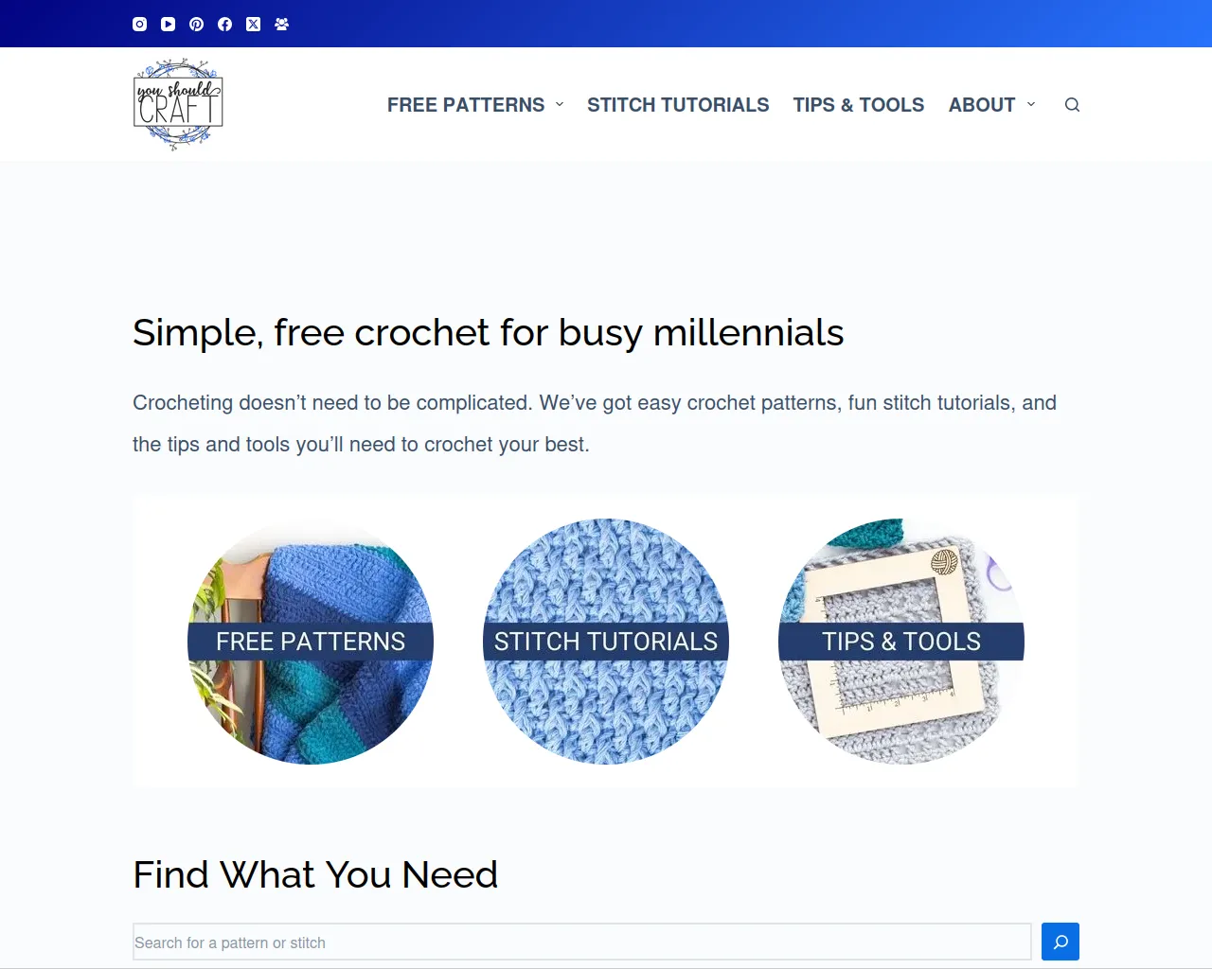The image size is (1212, 969).
Task: Expand the FREE PATTERNS dropdown chevron
Action: click(x=560, y=105)
